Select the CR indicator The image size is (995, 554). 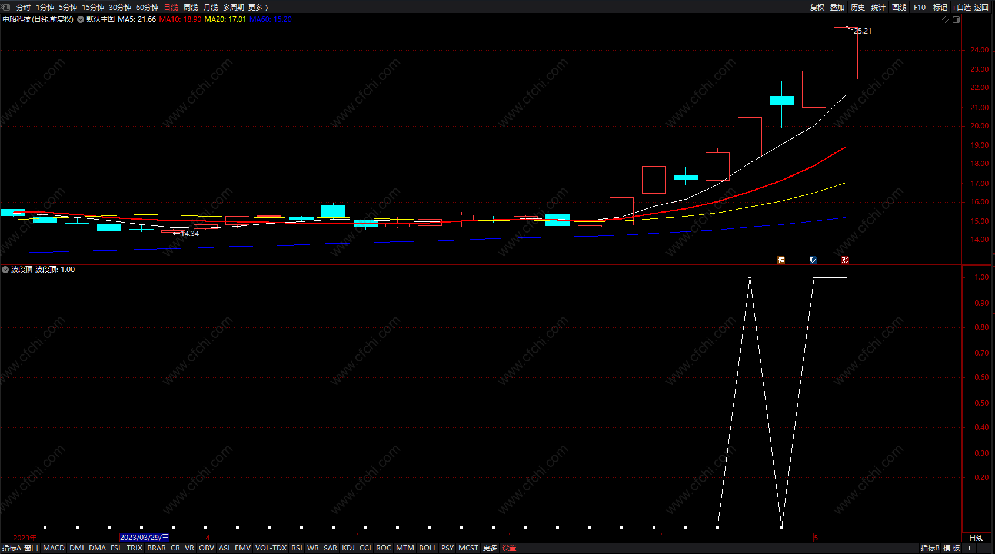point(175,548)
